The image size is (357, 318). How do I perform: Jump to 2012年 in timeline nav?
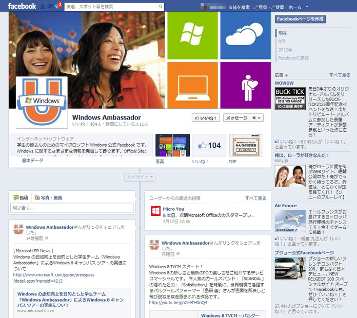(x=285, y=50)
